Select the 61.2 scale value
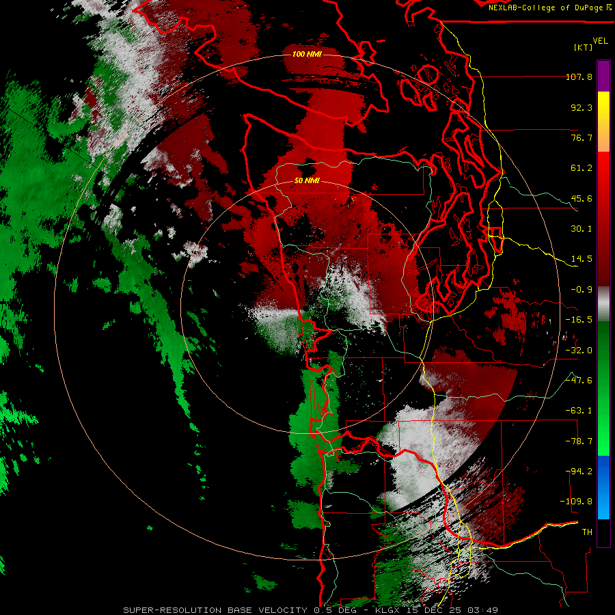 tap(582, 168)
